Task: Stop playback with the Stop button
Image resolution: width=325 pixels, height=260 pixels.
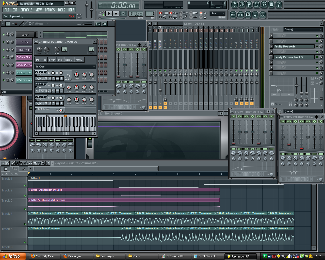Action: [116, 13]
